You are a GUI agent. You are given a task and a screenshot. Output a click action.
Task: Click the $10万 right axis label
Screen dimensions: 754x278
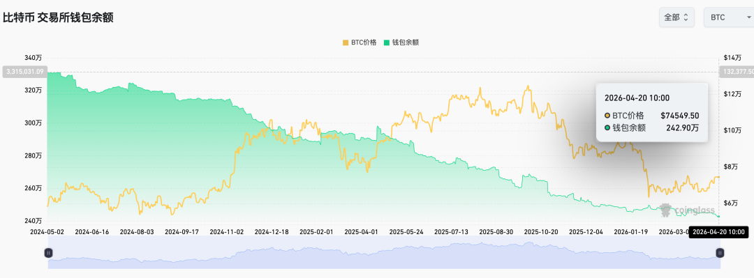click(732, 130)
